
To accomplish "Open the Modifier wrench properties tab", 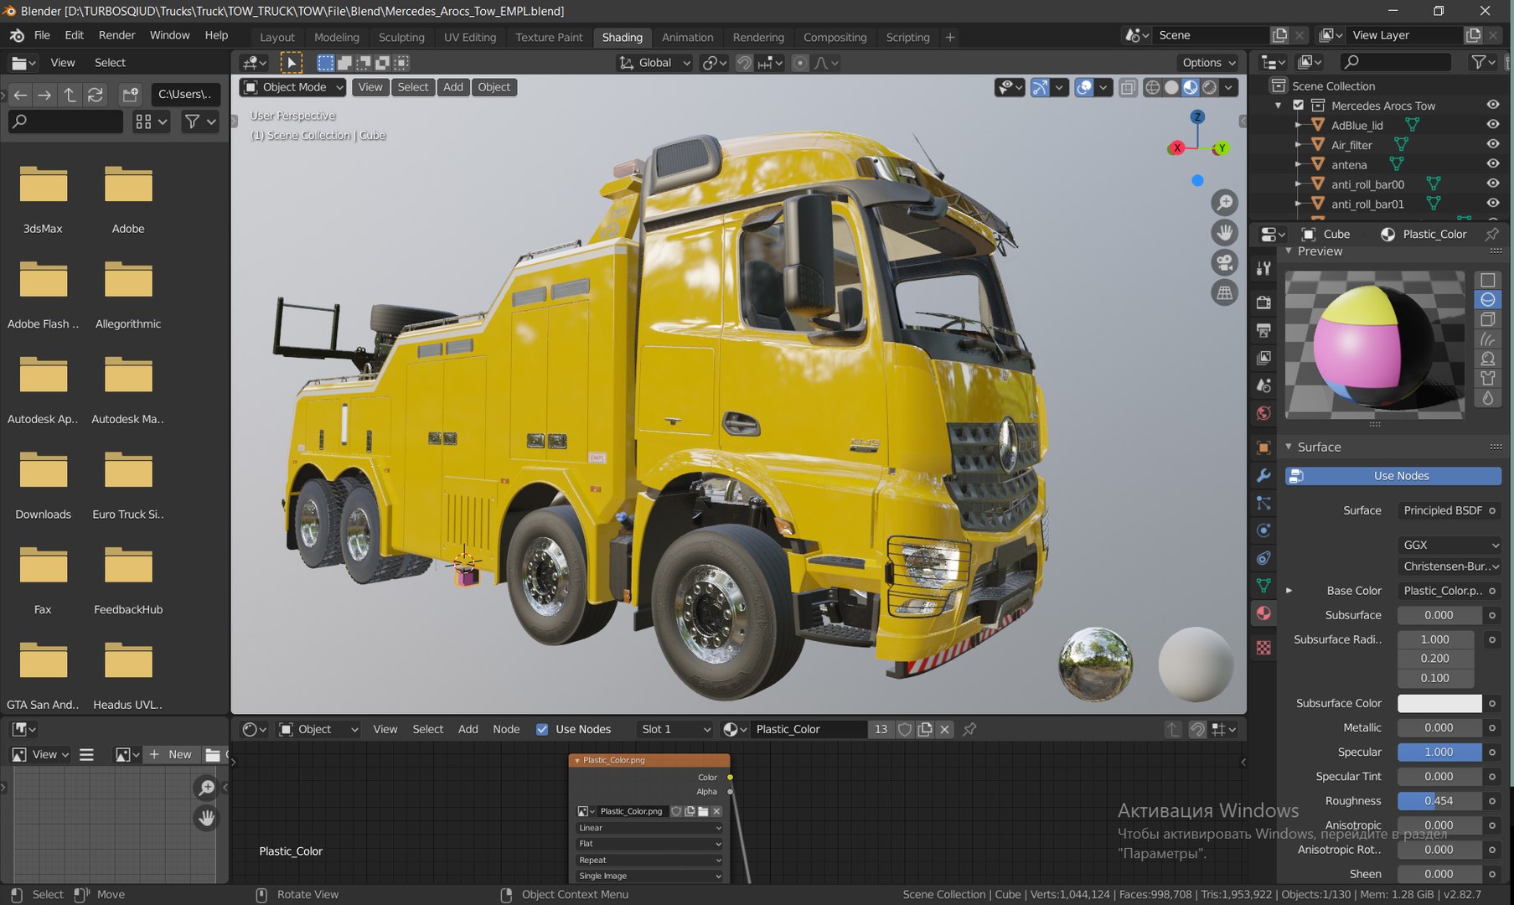I will click(1263, 475).
